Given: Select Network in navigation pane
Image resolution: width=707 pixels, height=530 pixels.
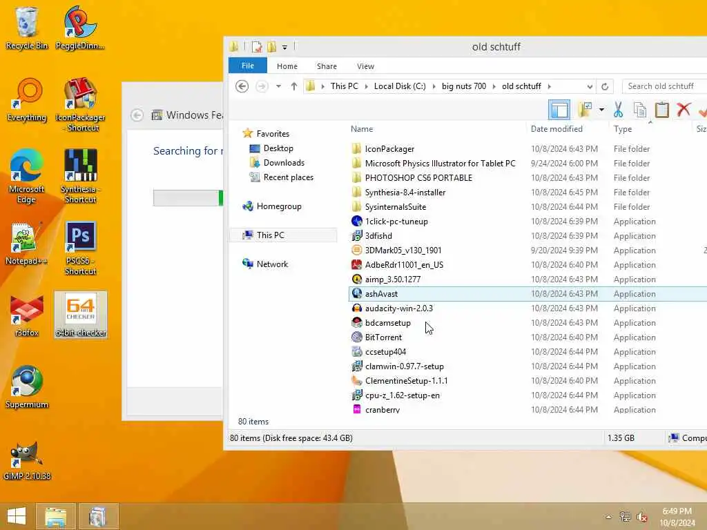Looking at the screenshot, I should coord(272,264).
